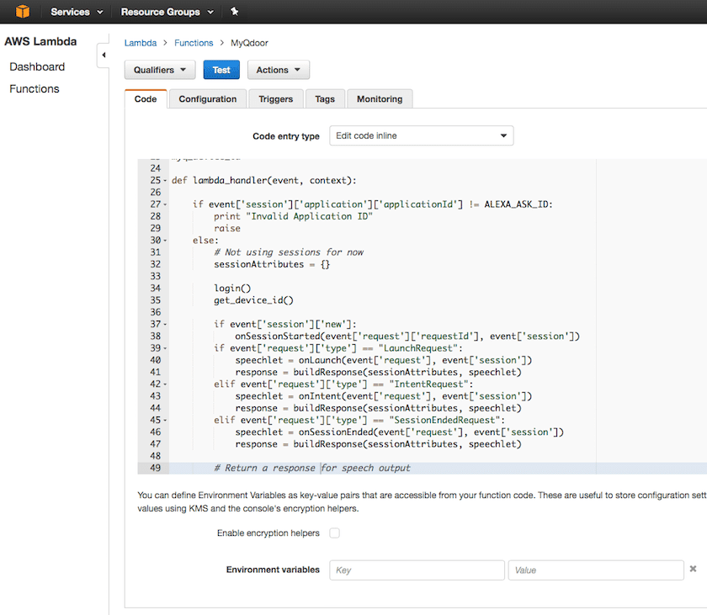Click the else: statement on line 30
This screenshot has height=615, width=707.
pos(205,241)
